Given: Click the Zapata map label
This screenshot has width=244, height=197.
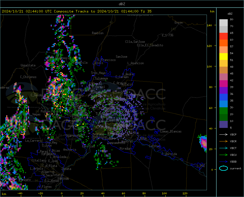Looking at the screenshot, I should (x=66, y=169).
